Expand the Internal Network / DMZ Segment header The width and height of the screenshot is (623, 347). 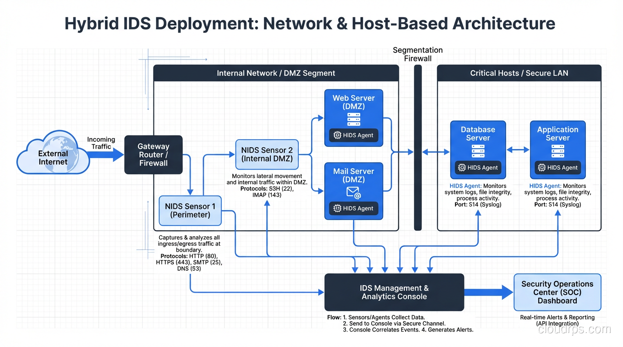(276, 73)
